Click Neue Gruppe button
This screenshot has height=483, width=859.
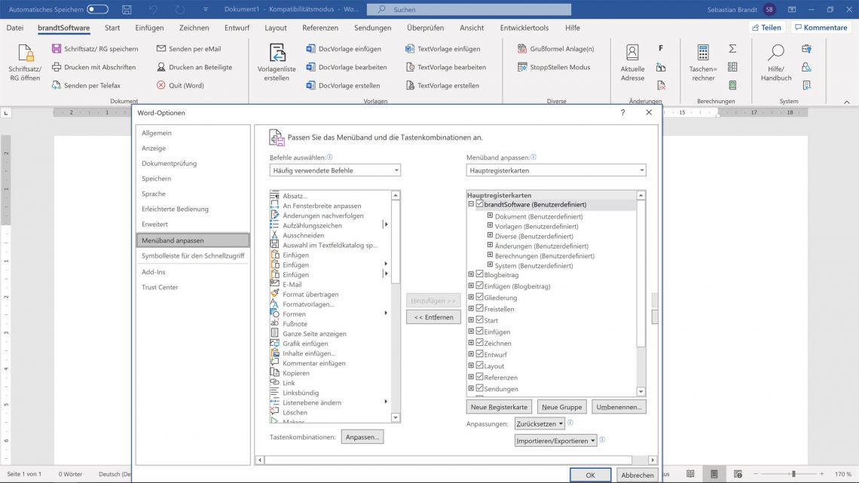561,407
